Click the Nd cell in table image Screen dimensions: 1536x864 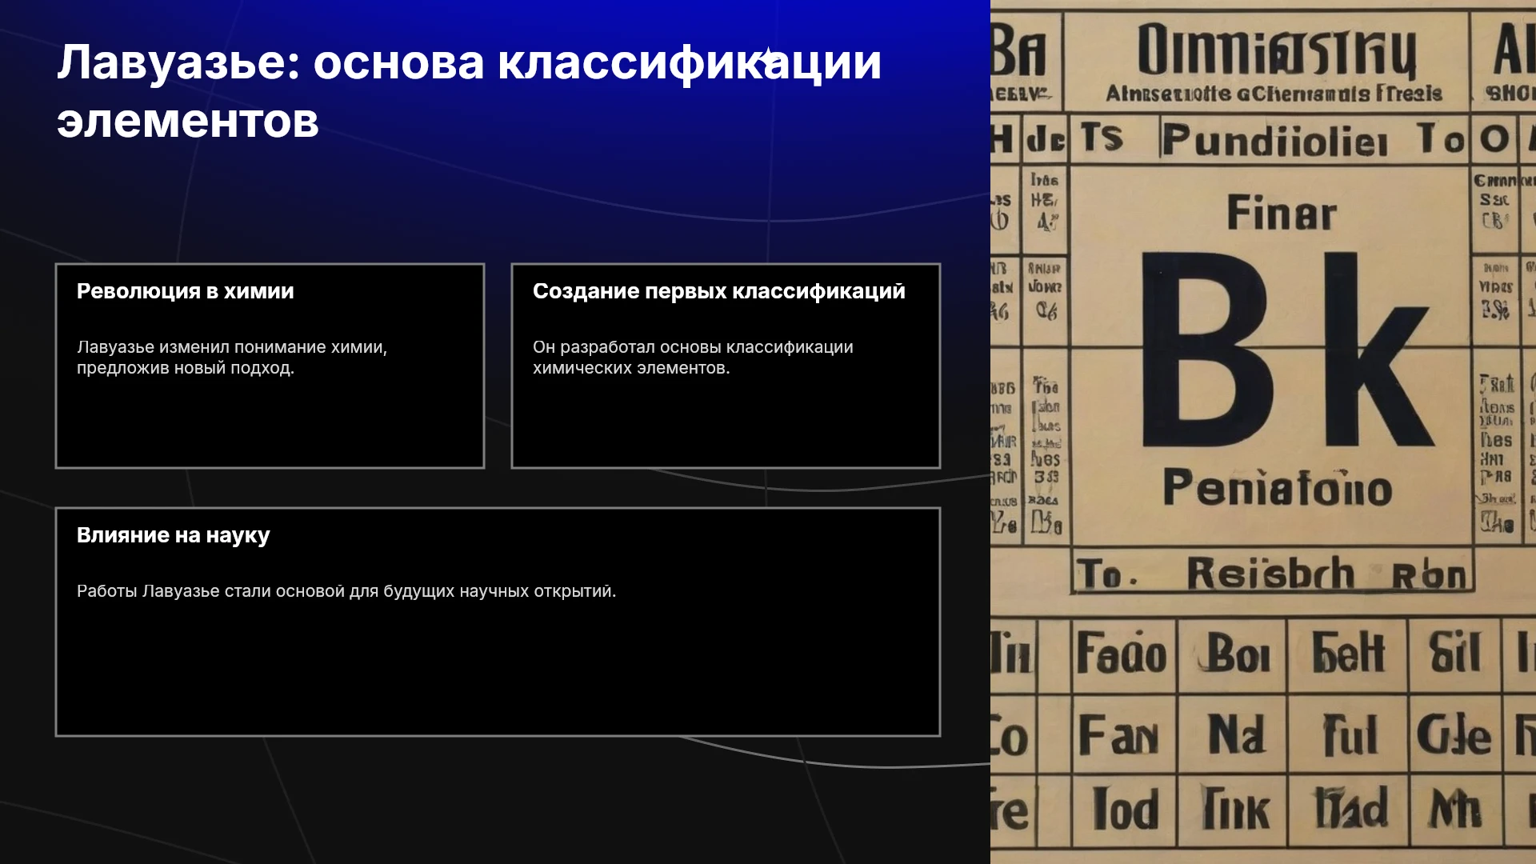pos(1236,734)
